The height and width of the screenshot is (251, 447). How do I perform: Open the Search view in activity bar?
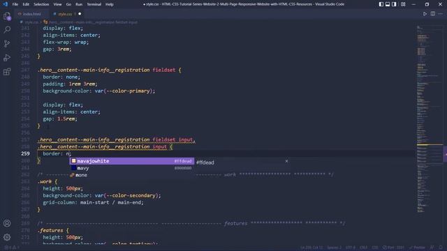tap(7, 29)
